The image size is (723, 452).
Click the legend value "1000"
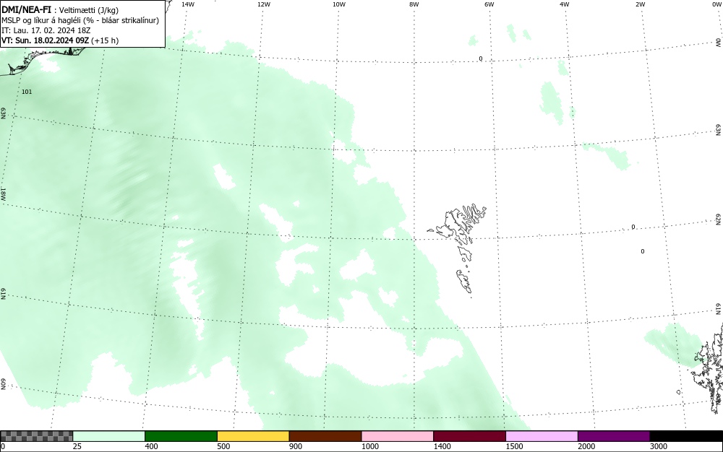(x=369, y=446)
